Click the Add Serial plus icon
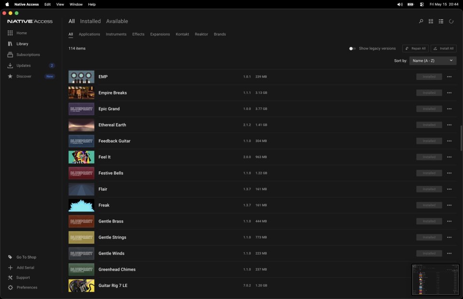Viewport: 463px width, 299px height. [x=10, y=267]
